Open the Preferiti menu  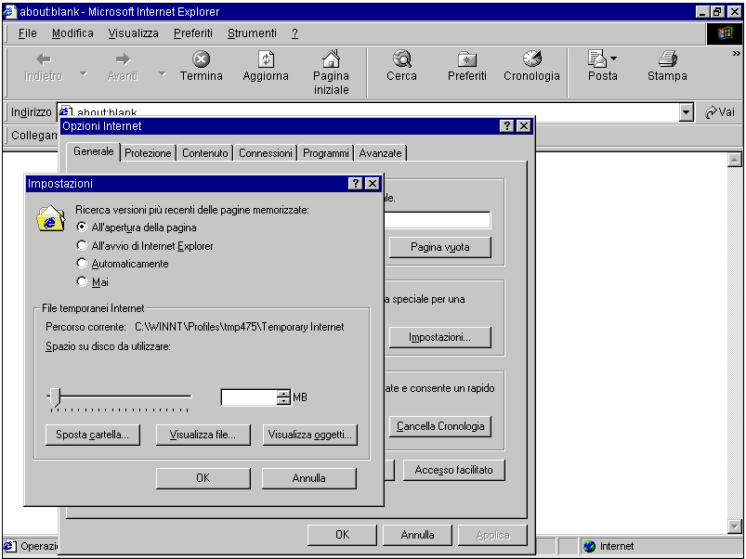(192, 33)
